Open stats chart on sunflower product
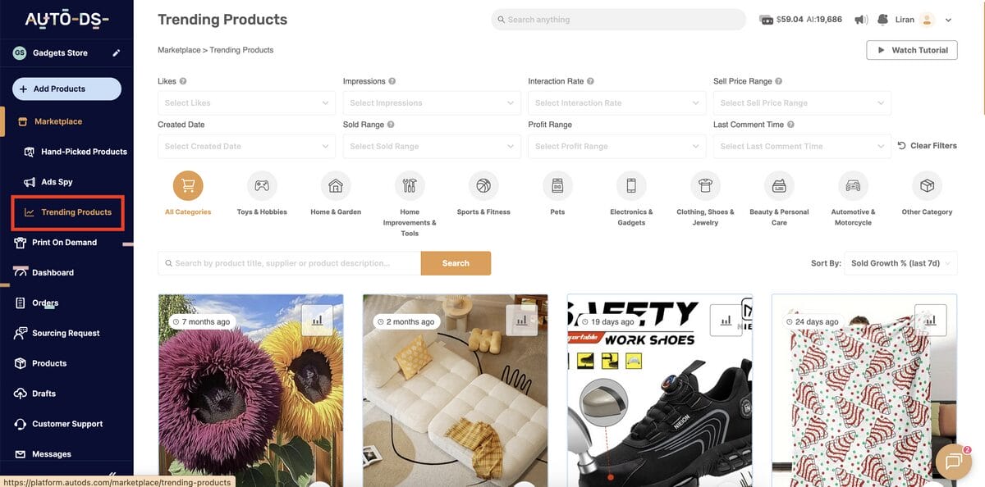This screenshot has height=487, width=985. (317, 321)
